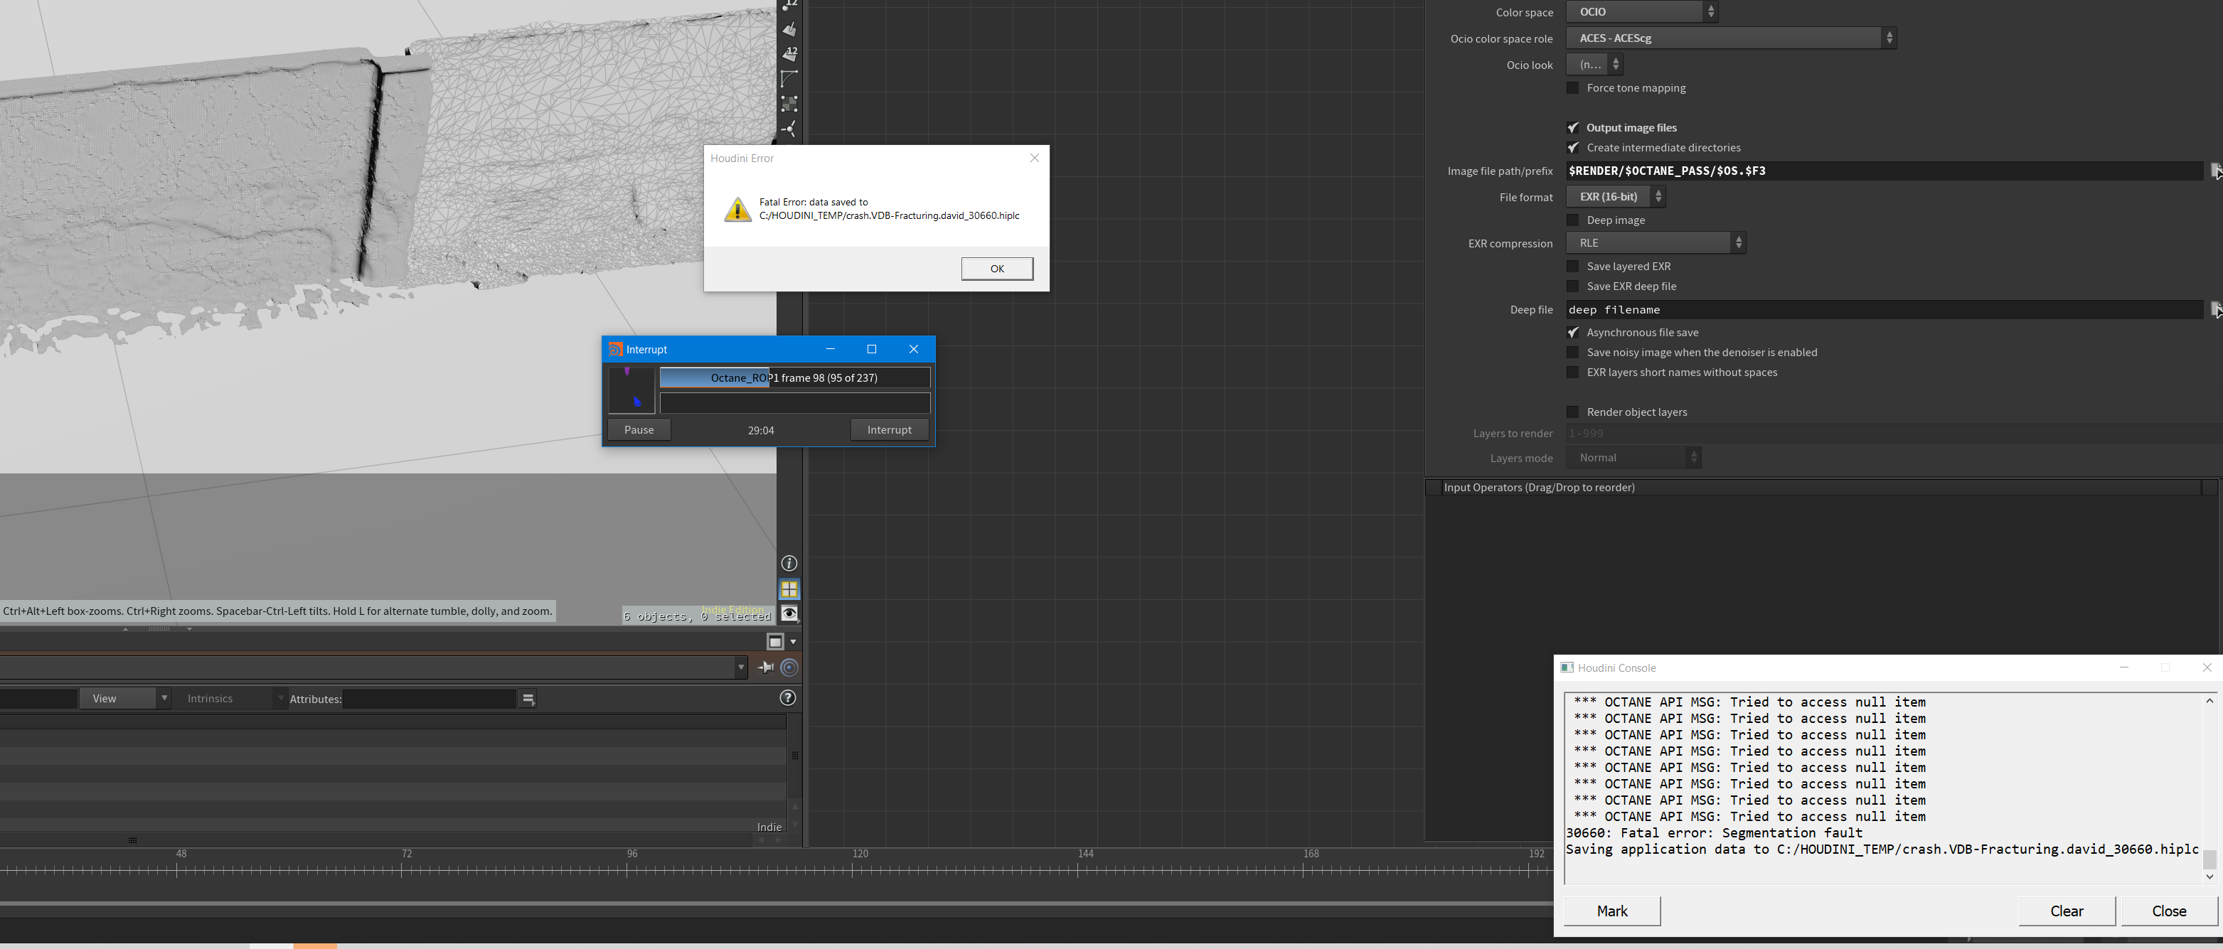This screenshot has width=2223, height=949.
Task: Click the pin icon on the pane
Action: (765, 667)
